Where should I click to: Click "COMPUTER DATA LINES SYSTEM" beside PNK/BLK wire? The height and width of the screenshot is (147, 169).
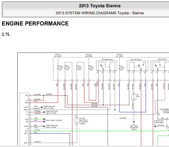click(x=52, y=112)
